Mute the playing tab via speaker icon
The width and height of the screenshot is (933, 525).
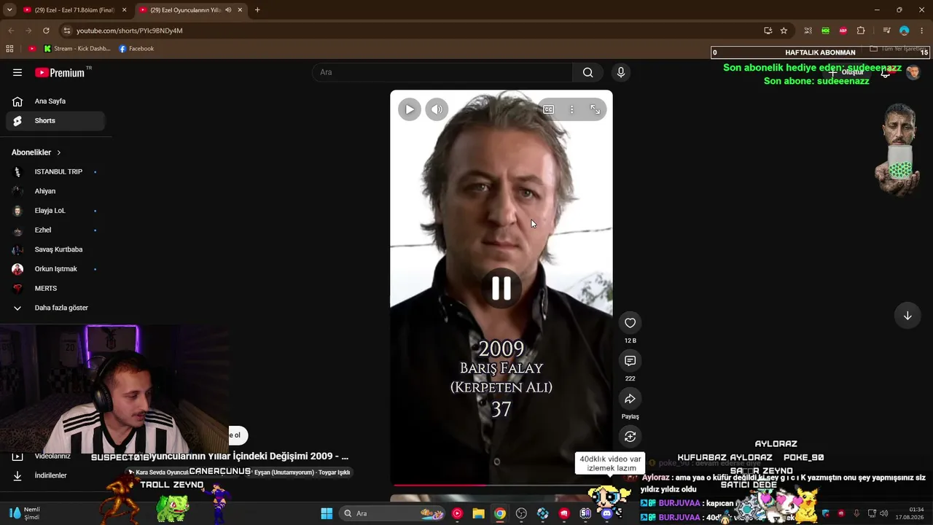coord(228,10)
